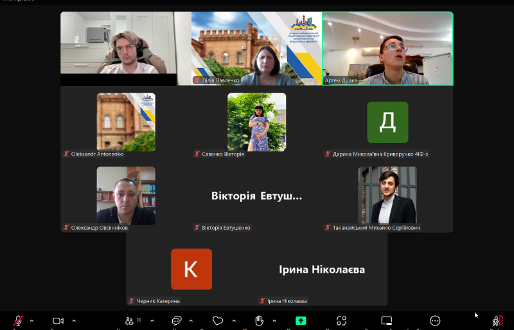The image size is (514, 330).
Task: Click Тананайський Михайло Сергійович profile photo
Action: coord(387,196)
